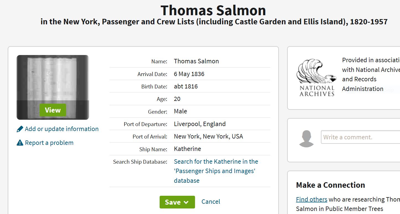Click the Liverpool, England departure value
This screenshot has height=214, width=400.
(x=200, y=124)
